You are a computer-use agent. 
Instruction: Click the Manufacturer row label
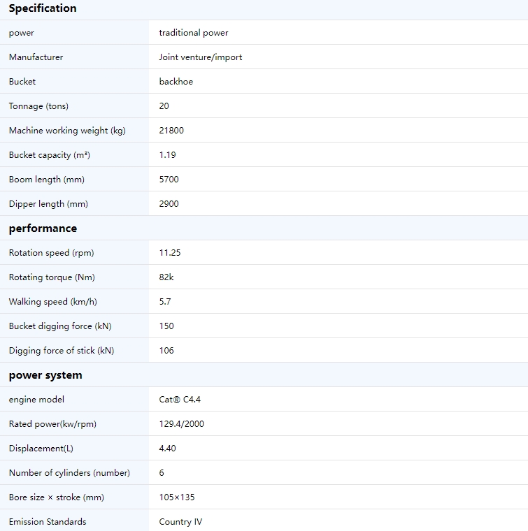pyautogui.click(x=36, y=57)
